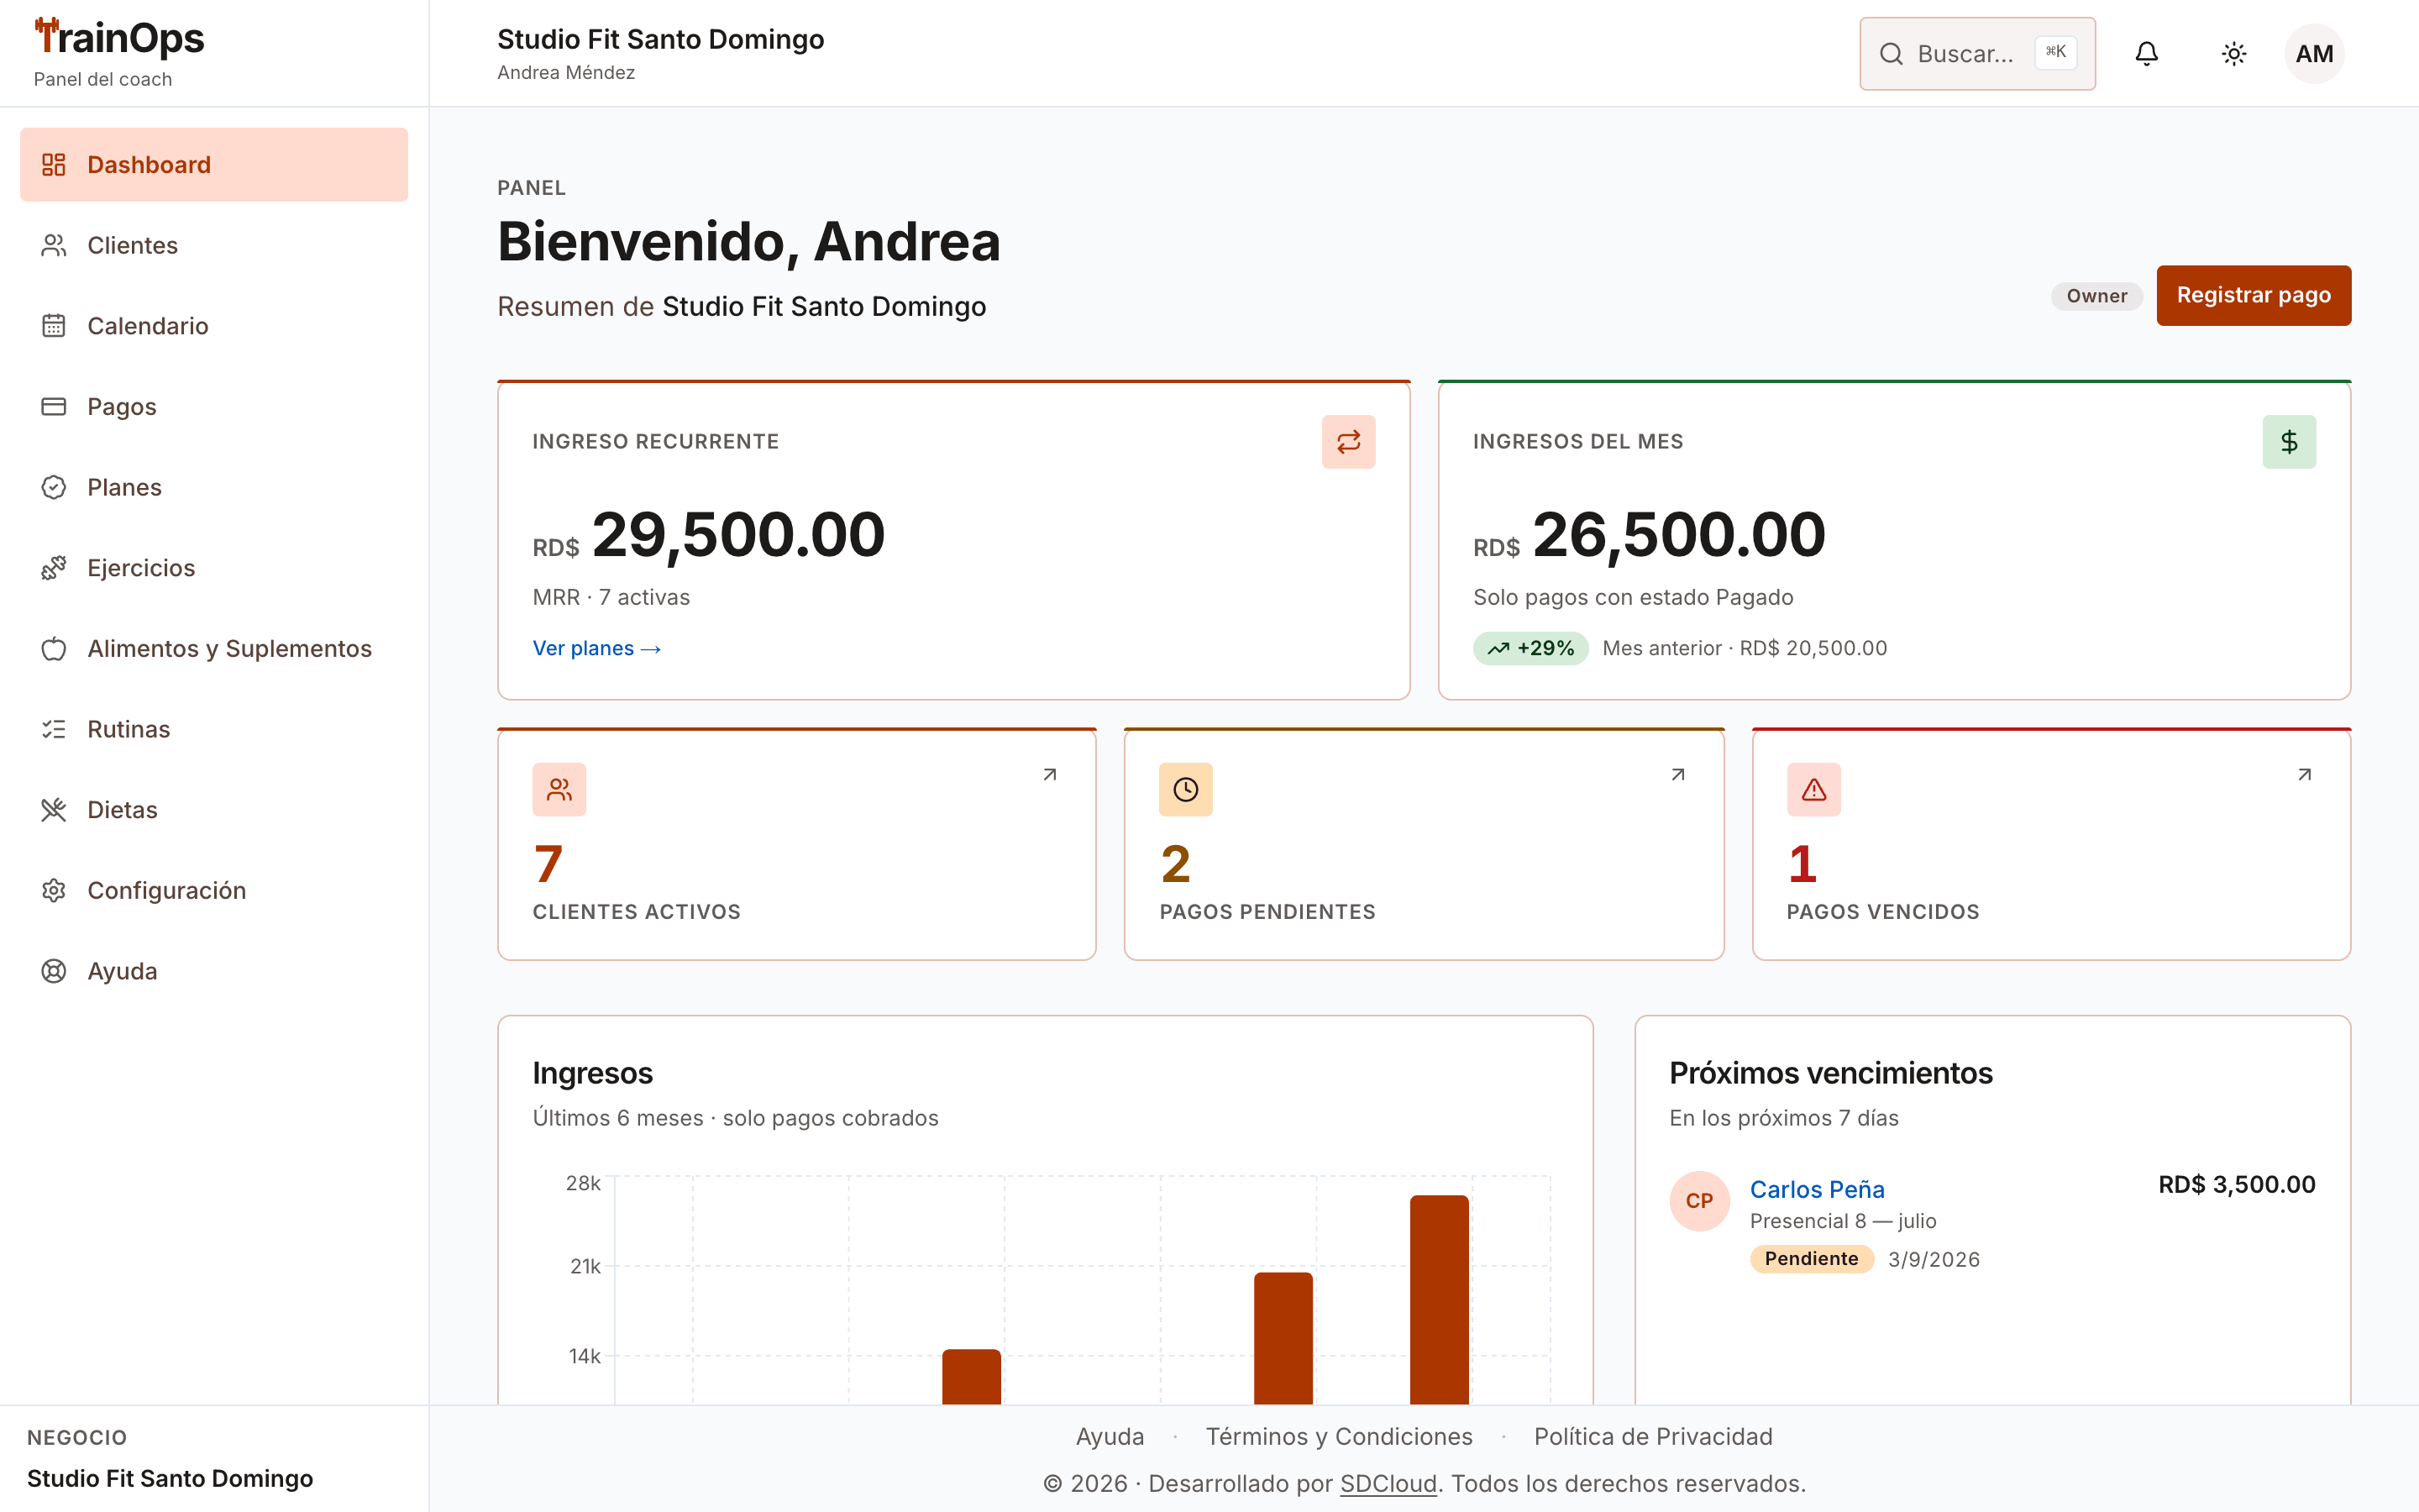Follow the Ver planes link
This screenshot has height=1512, width=2419.
point(596,648)
